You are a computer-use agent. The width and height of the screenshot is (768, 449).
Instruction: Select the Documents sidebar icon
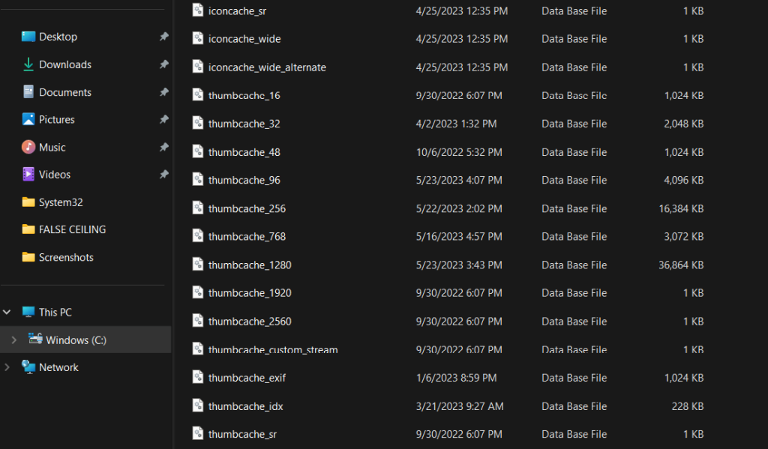pos(28,92)
